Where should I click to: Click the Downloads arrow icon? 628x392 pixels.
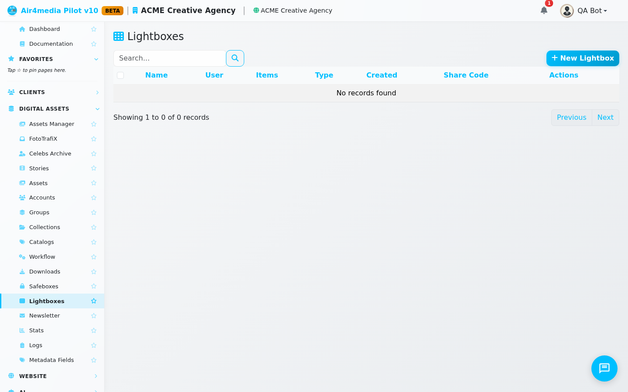pyautogui.click(x=22, y=271)
